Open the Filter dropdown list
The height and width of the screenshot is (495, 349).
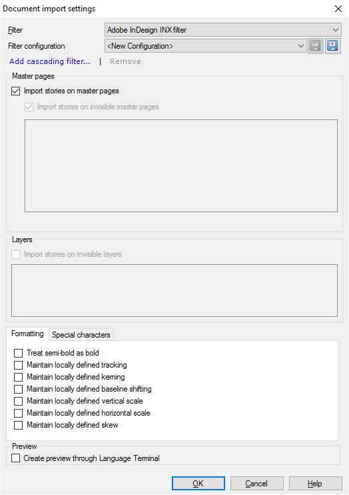223,30
